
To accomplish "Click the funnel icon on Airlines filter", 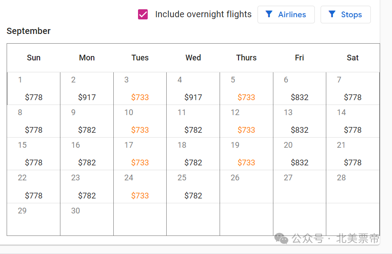I will point(269,14).
